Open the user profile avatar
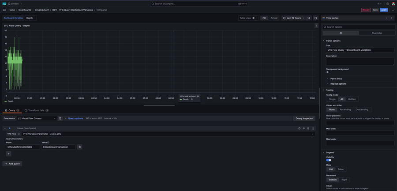The width and height of the screenshot is (397, 191). point(393,4)
